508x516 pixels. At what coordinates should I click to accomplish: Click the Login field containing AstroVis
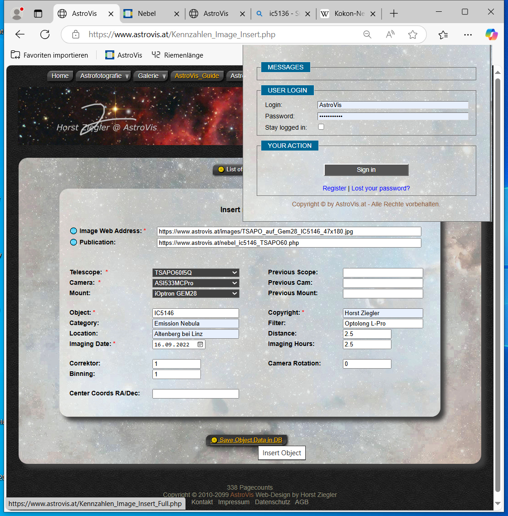click(x=393, y=105)
